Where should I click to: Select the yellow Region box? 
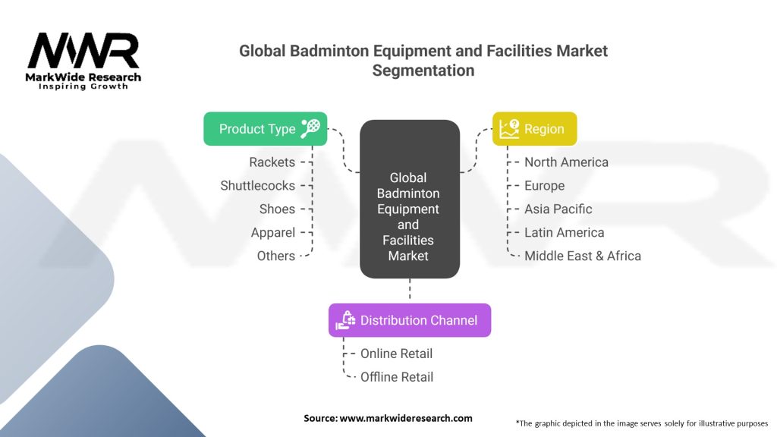click(x=534, y=129)
